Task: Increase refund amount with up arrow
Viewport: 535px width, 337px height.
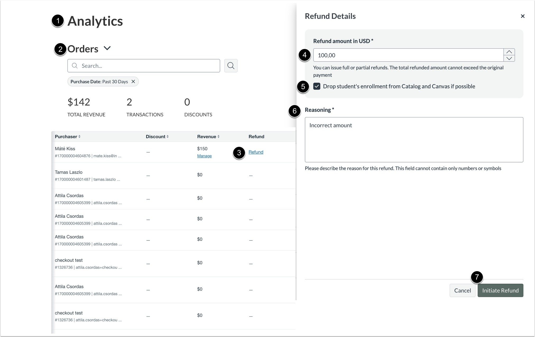Action: point(509,52)
